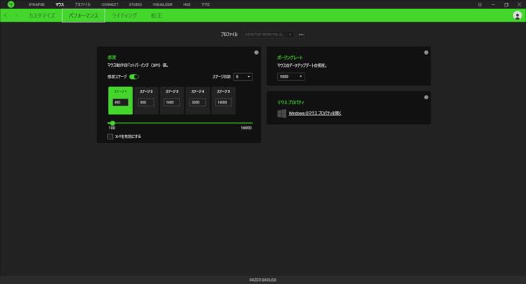Open the マクロ menu
Viewport: 526px width, 284px height.
coord(205,4)
